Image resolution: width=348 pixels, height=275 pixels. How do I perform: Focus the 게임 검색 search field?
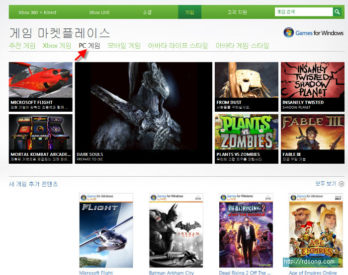[303, 12]
